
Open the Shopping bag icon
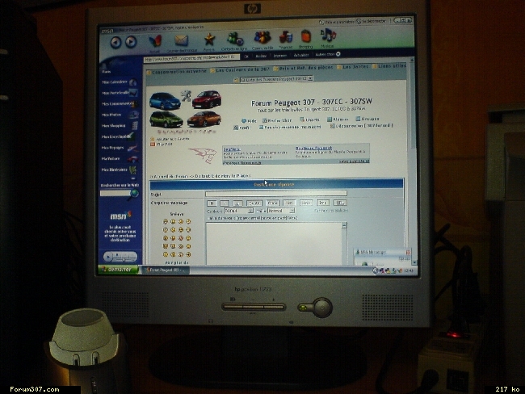click(x=305, y=36)
